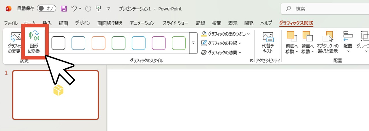Switch to the Slide Show (スライド ショー) tab
Viewport: 369px width, 131px height.
(x=175, y=23)
